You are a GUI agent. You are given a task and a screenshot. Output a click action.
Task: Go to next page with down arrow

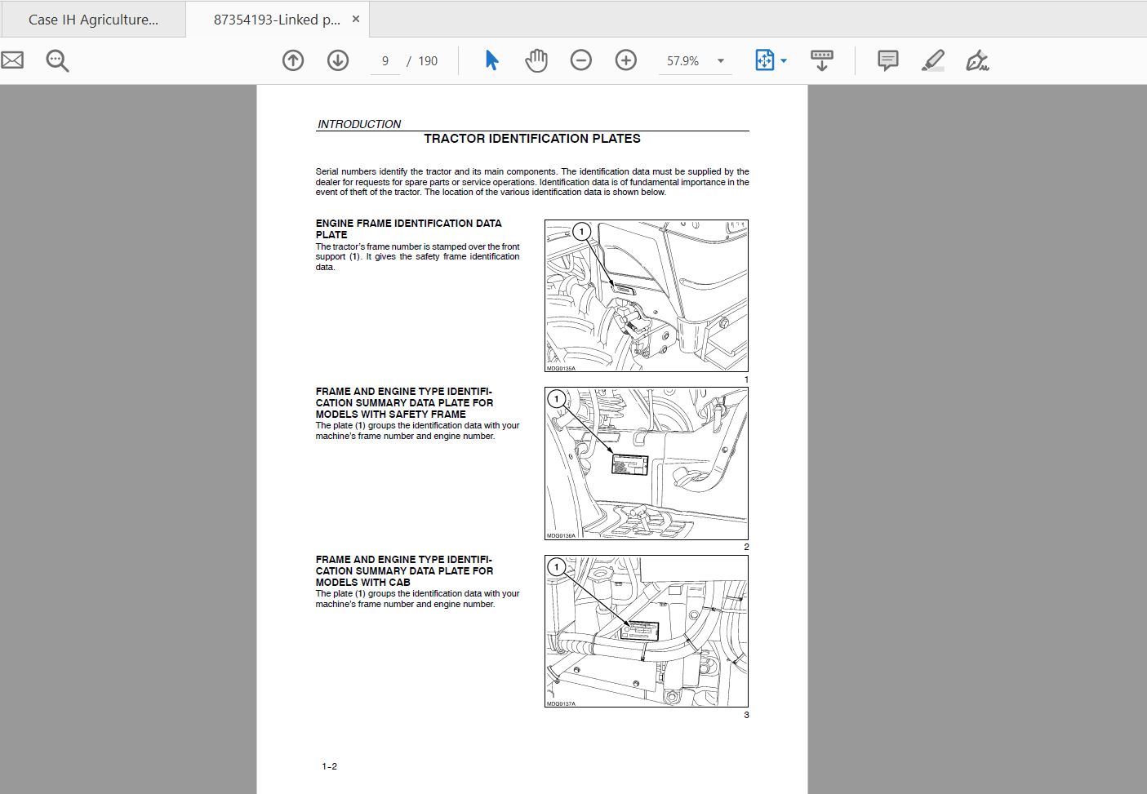(x=337, y=60)
